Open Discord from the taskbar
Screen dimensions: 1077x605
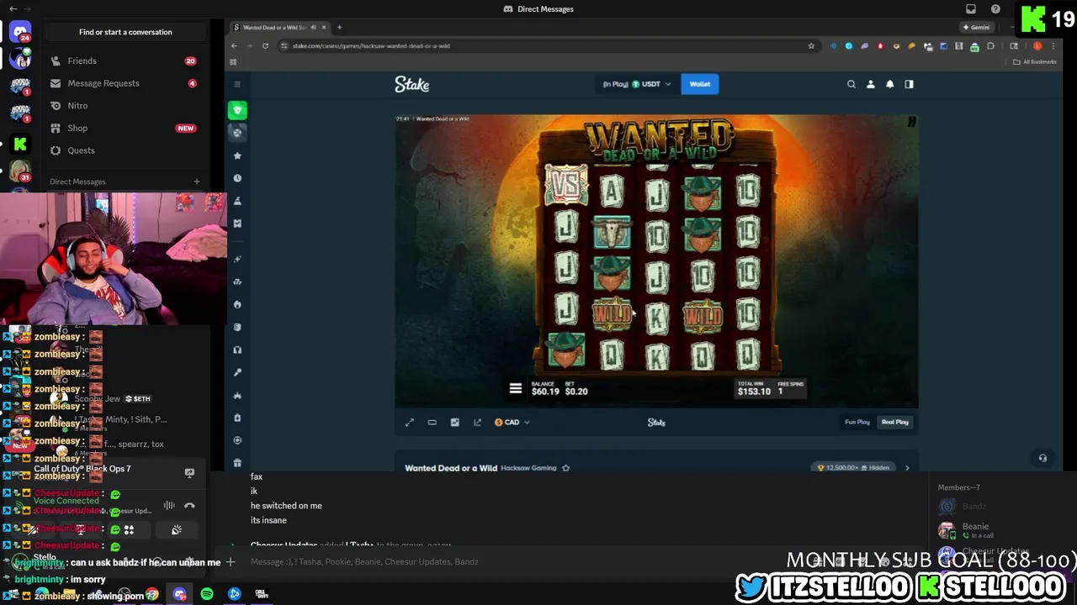point(179,594)
